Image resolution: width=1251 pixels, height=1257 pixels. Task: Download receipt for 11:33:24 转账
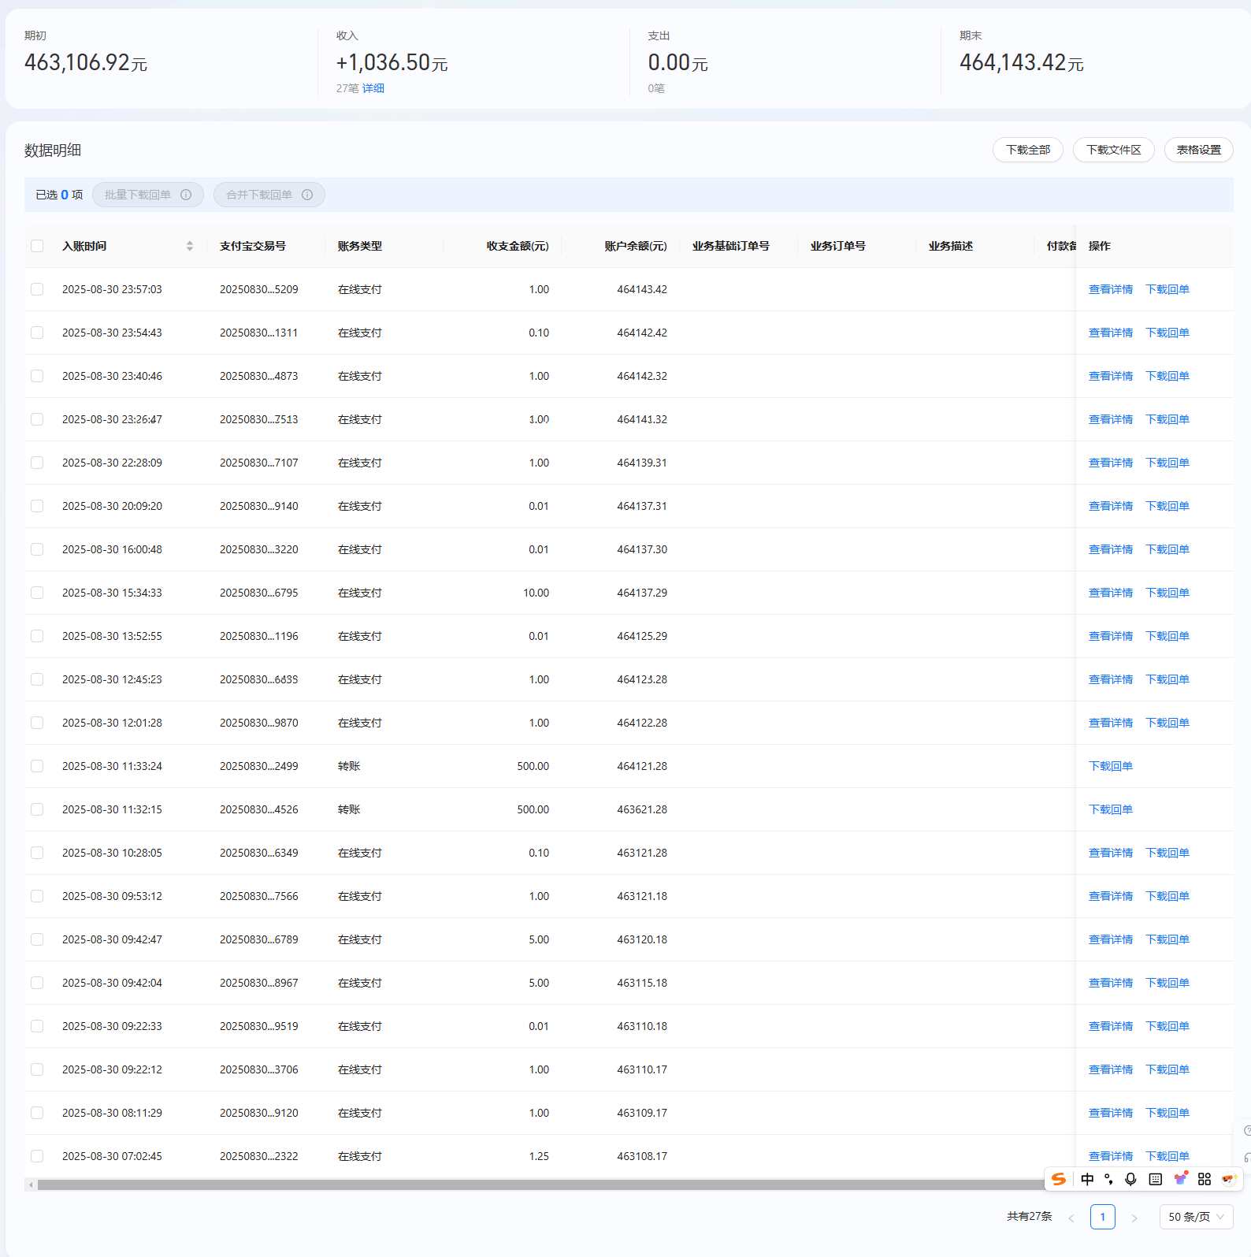point(1111,766)
